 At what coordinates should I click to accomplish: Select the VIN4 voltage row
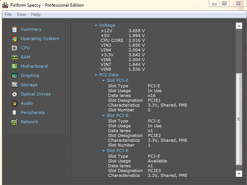pyautogui.click(x=123, y=50)
